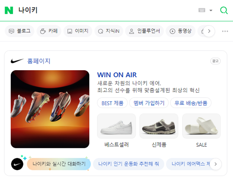Click the 멤버 가입하기 button
The height and width of the screenshot is (178, 233).
click(x=149, y=103)
